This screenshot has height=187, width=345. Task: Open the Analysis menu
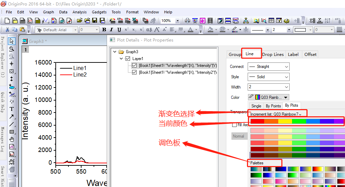[x=79, y=12]
